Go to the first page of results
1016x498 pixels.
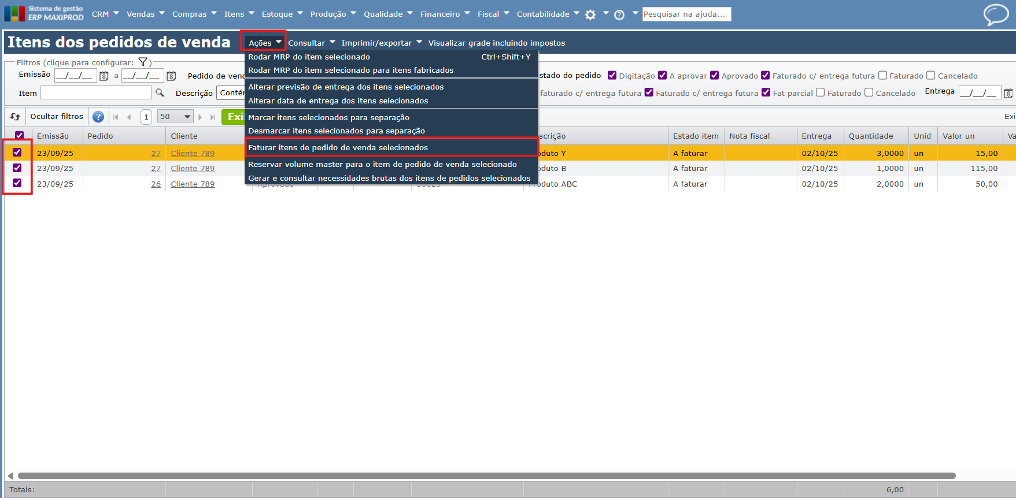pyautogui.click(x=116, y=117)
